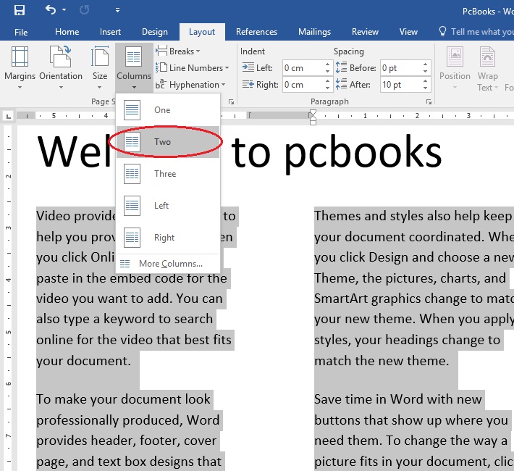Click the pcbooks heading text

[363, 154]
